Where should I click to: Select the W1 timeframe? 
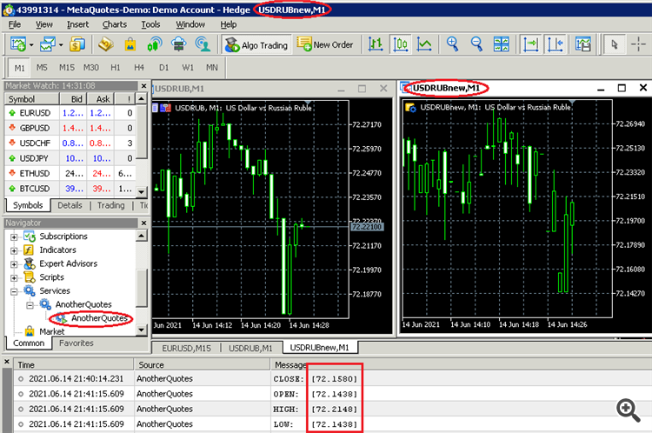pyautogui.click(x=188, y=67)
